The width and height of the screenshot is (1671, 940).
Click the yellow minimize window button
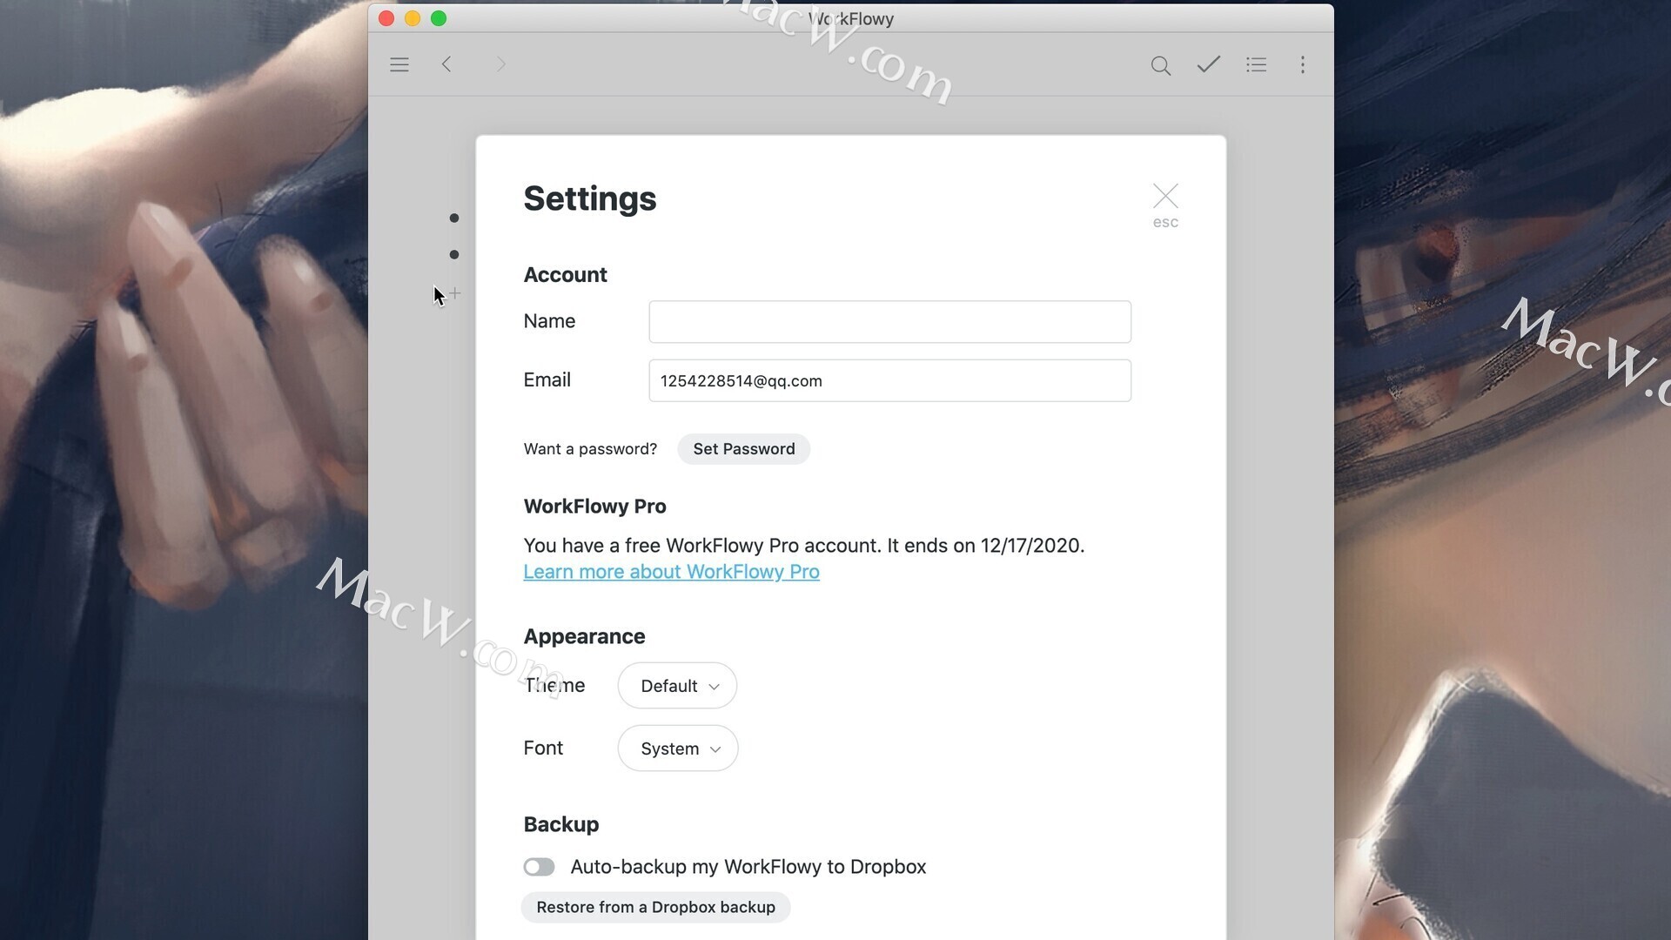[x=413, y=18]
